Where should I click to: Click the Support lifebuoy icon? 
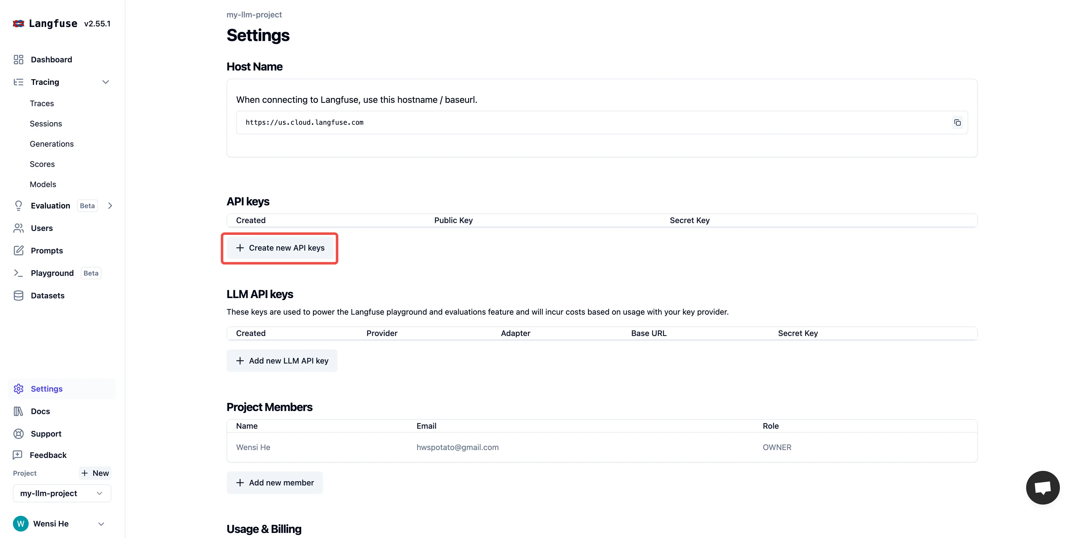[19, 434]
